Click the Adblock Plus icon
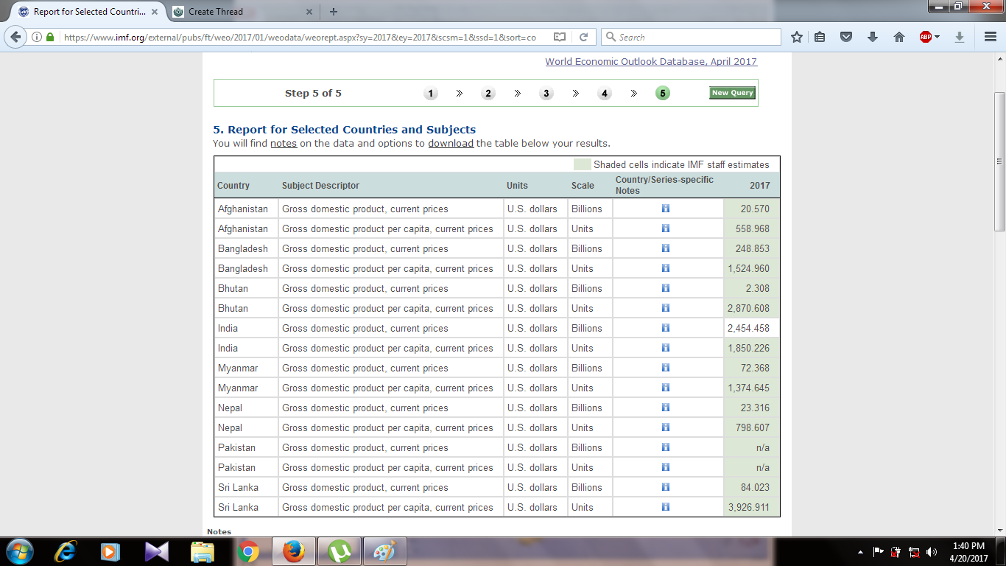This screenshot has height=566, width=1006. click(x=926, y=37)
